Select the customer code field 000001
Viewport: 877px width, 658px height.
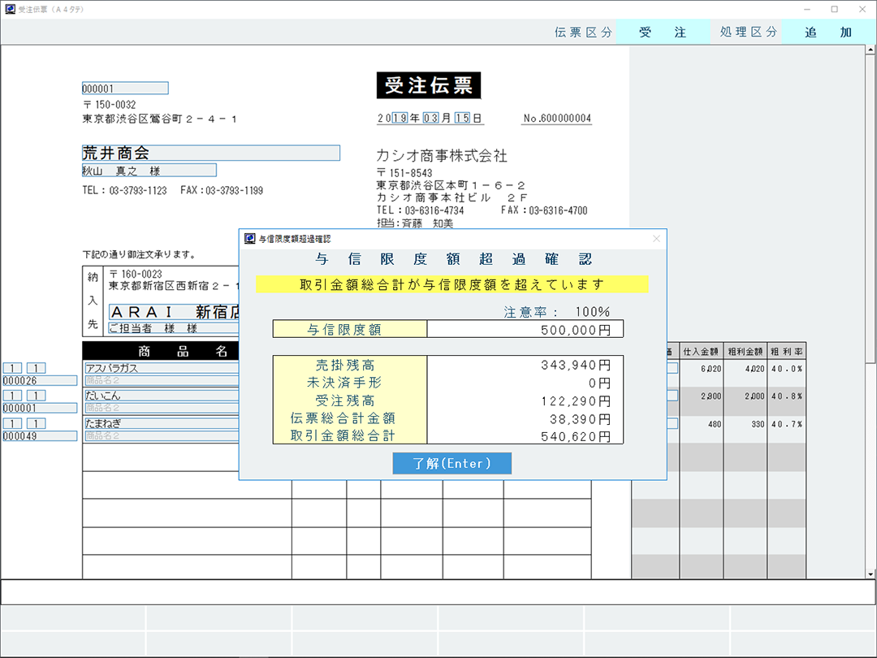[125, 89]
